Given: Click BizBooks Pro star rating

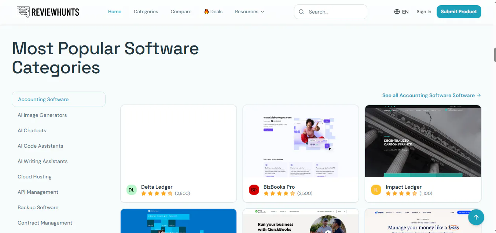Looking at the screenshot, I should [x=279, y=193].
